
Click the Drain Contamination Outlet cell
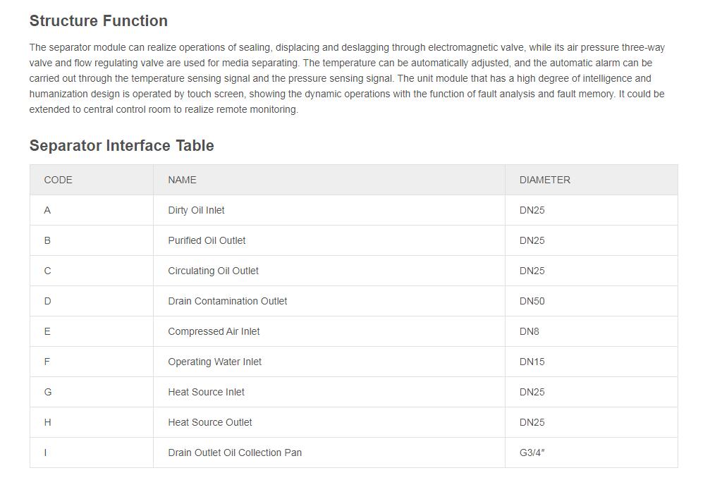tap(227, 301)
